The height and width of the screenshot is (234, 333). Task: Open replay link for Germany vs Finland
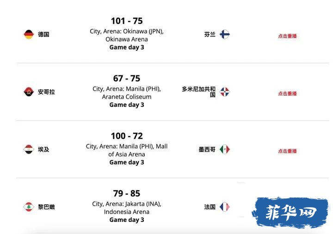click(x=287, y=36)
